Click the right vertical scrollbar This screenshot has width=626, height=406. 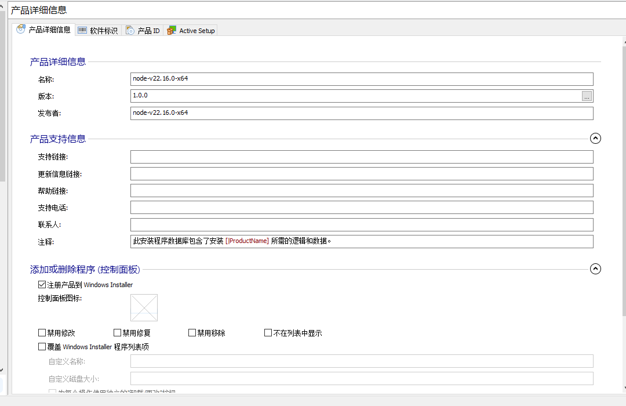click(624, 180)
